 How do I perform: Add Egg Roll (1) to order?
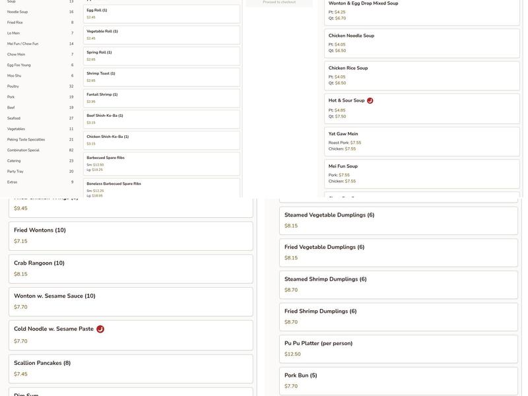tap(161, 14)
